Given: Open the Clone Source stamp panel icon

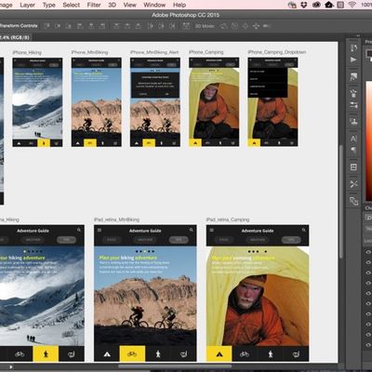Looking at the screenshot, I should tap(353, 121).
